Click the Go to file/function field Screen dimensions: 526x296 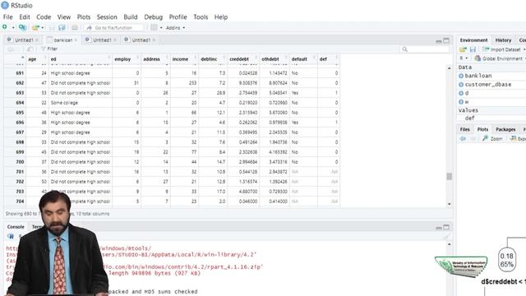tap(114, 27)
